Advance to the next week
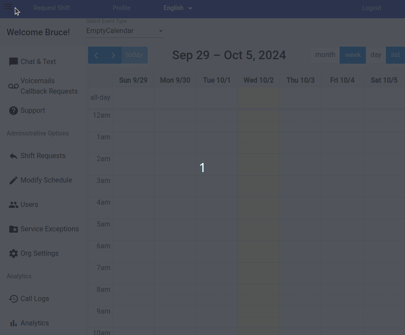The height and width of the screenshot is (335, 405). coord(113,55)
